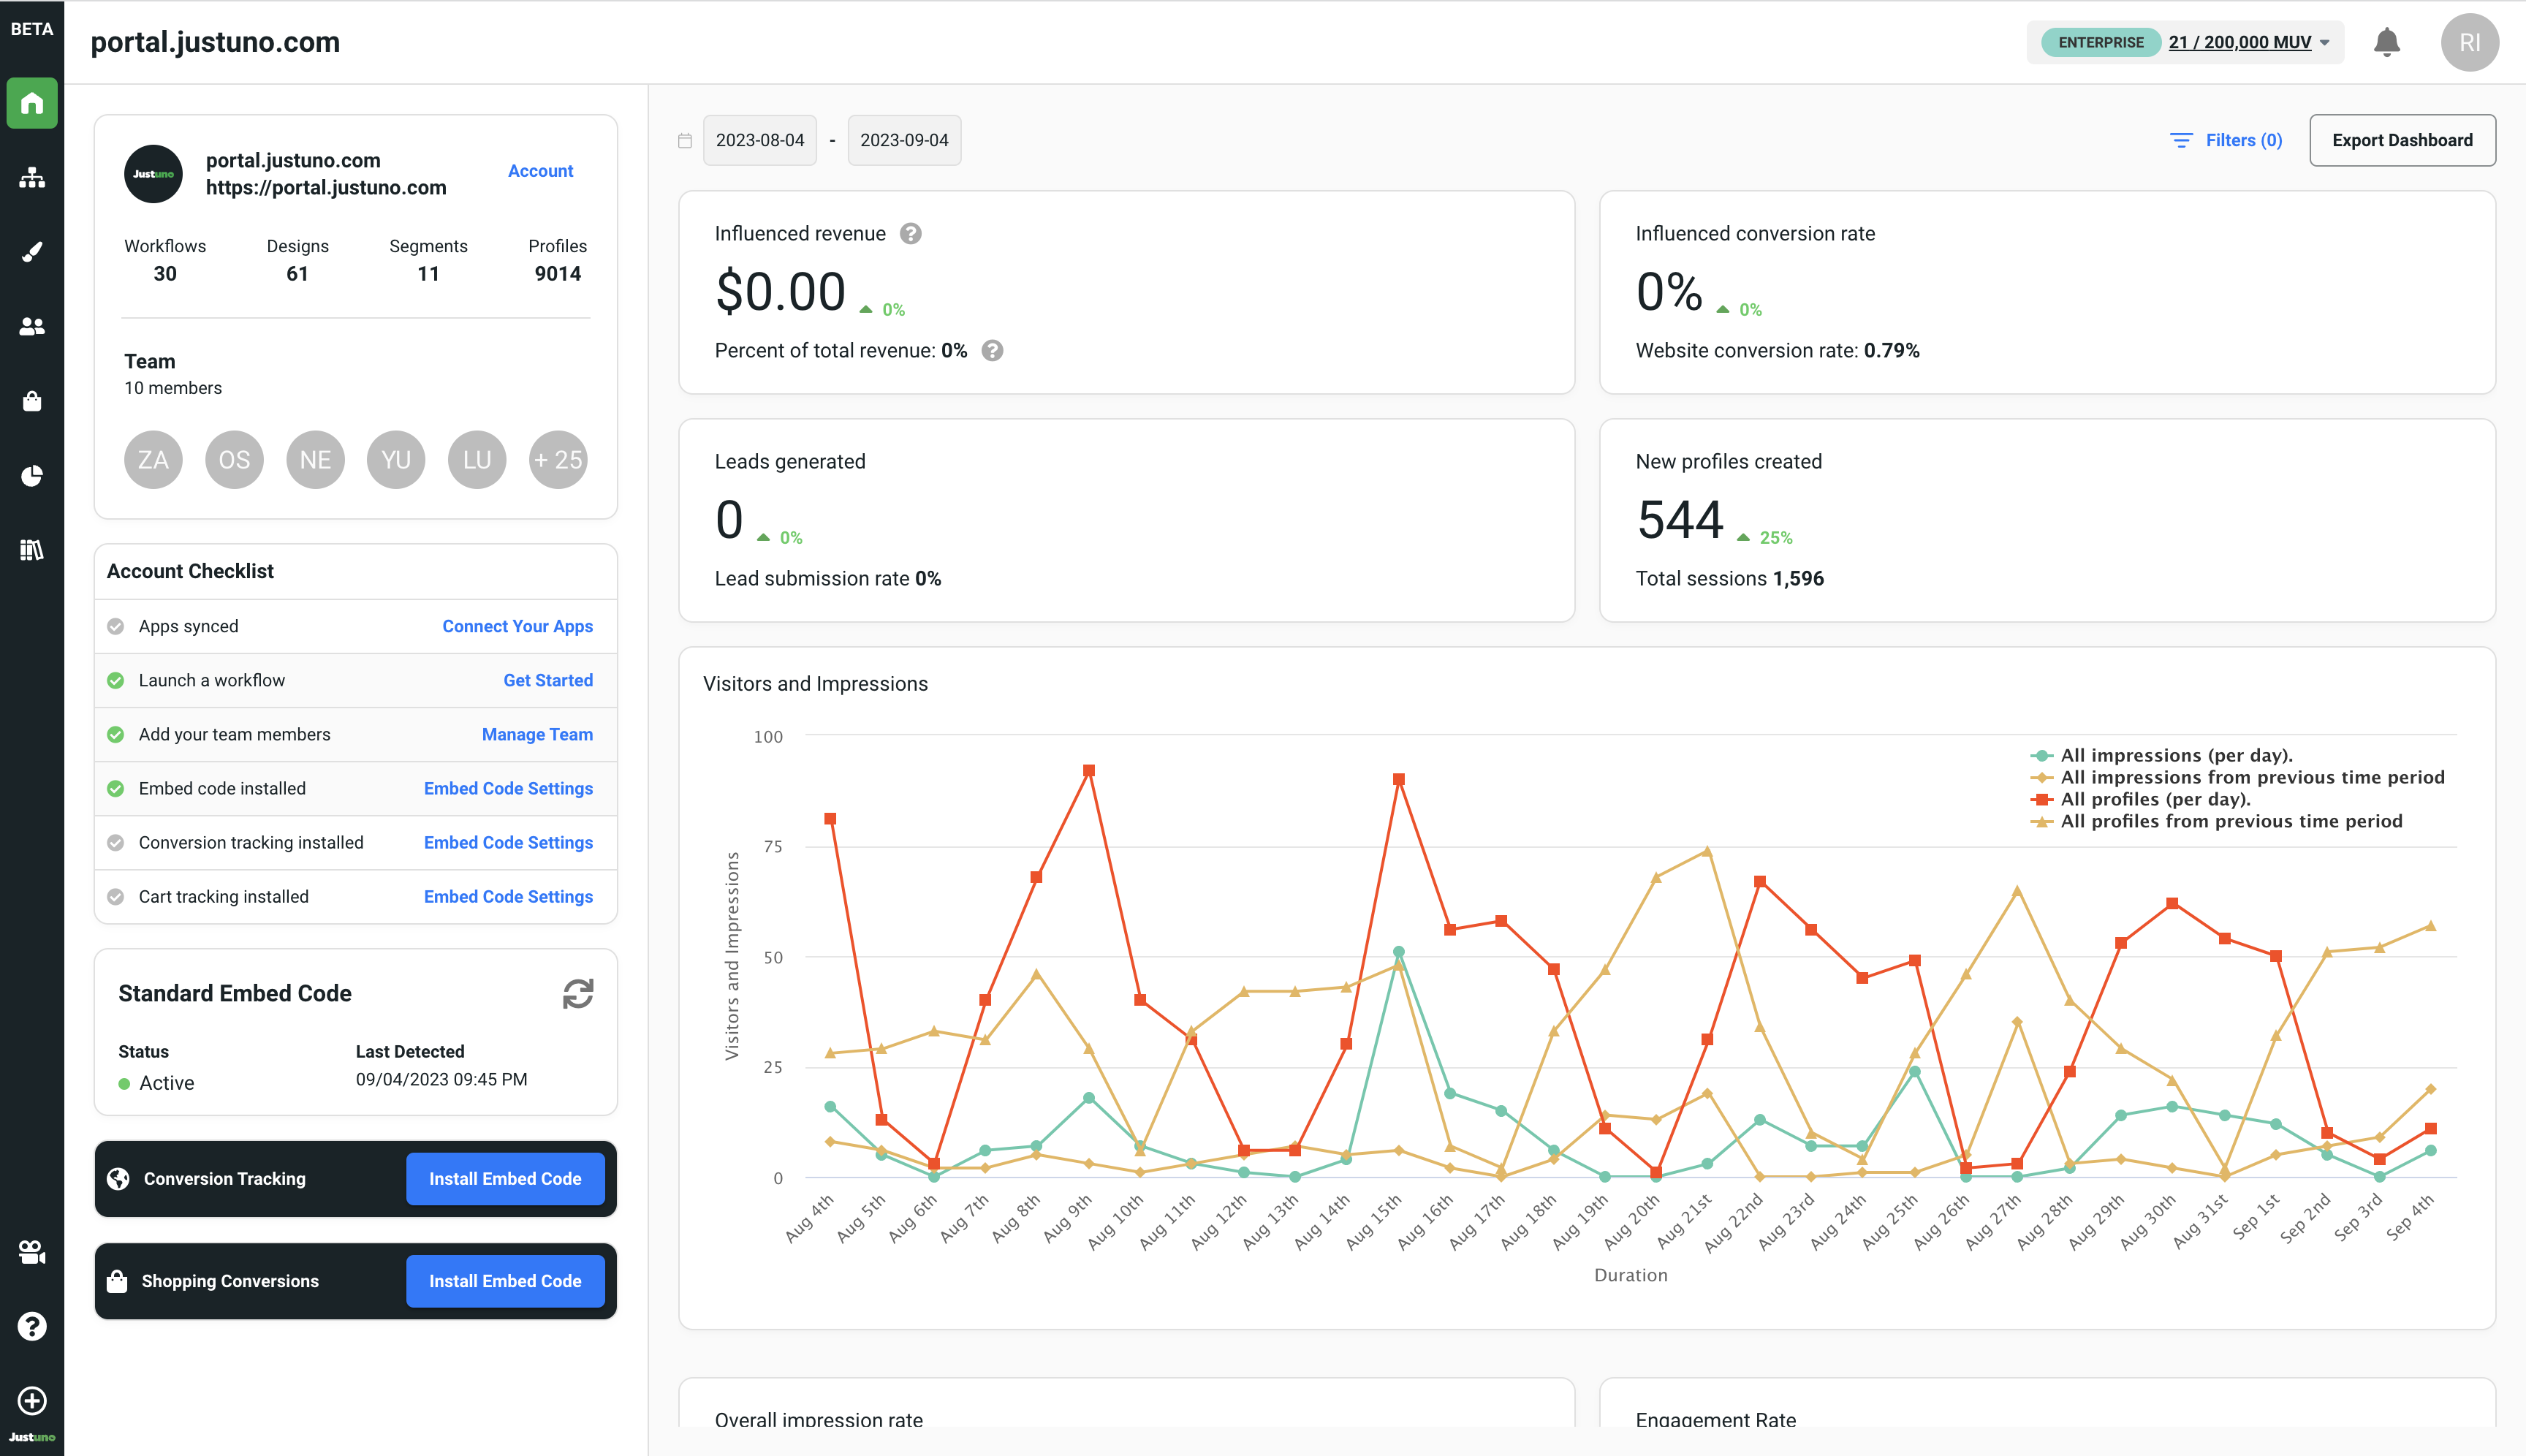The height and width of the screenshot is (1456, 2526).
Task: Click the calendar icon beside date range
Action: pos(685,140)
